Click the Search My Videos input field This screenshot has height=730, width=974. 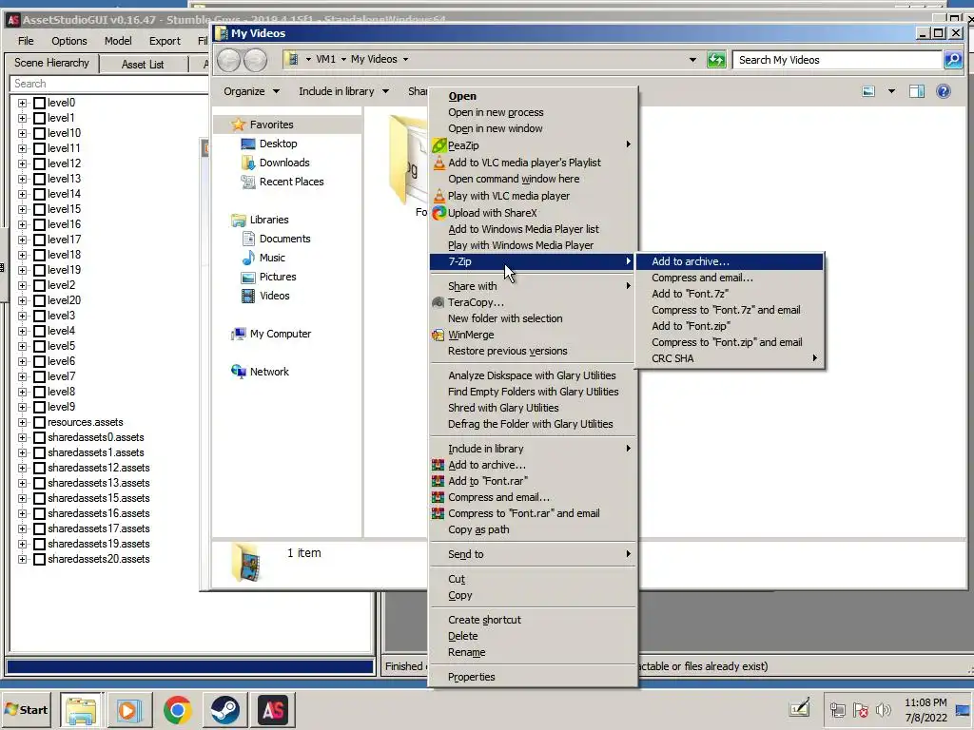point(837,60)
